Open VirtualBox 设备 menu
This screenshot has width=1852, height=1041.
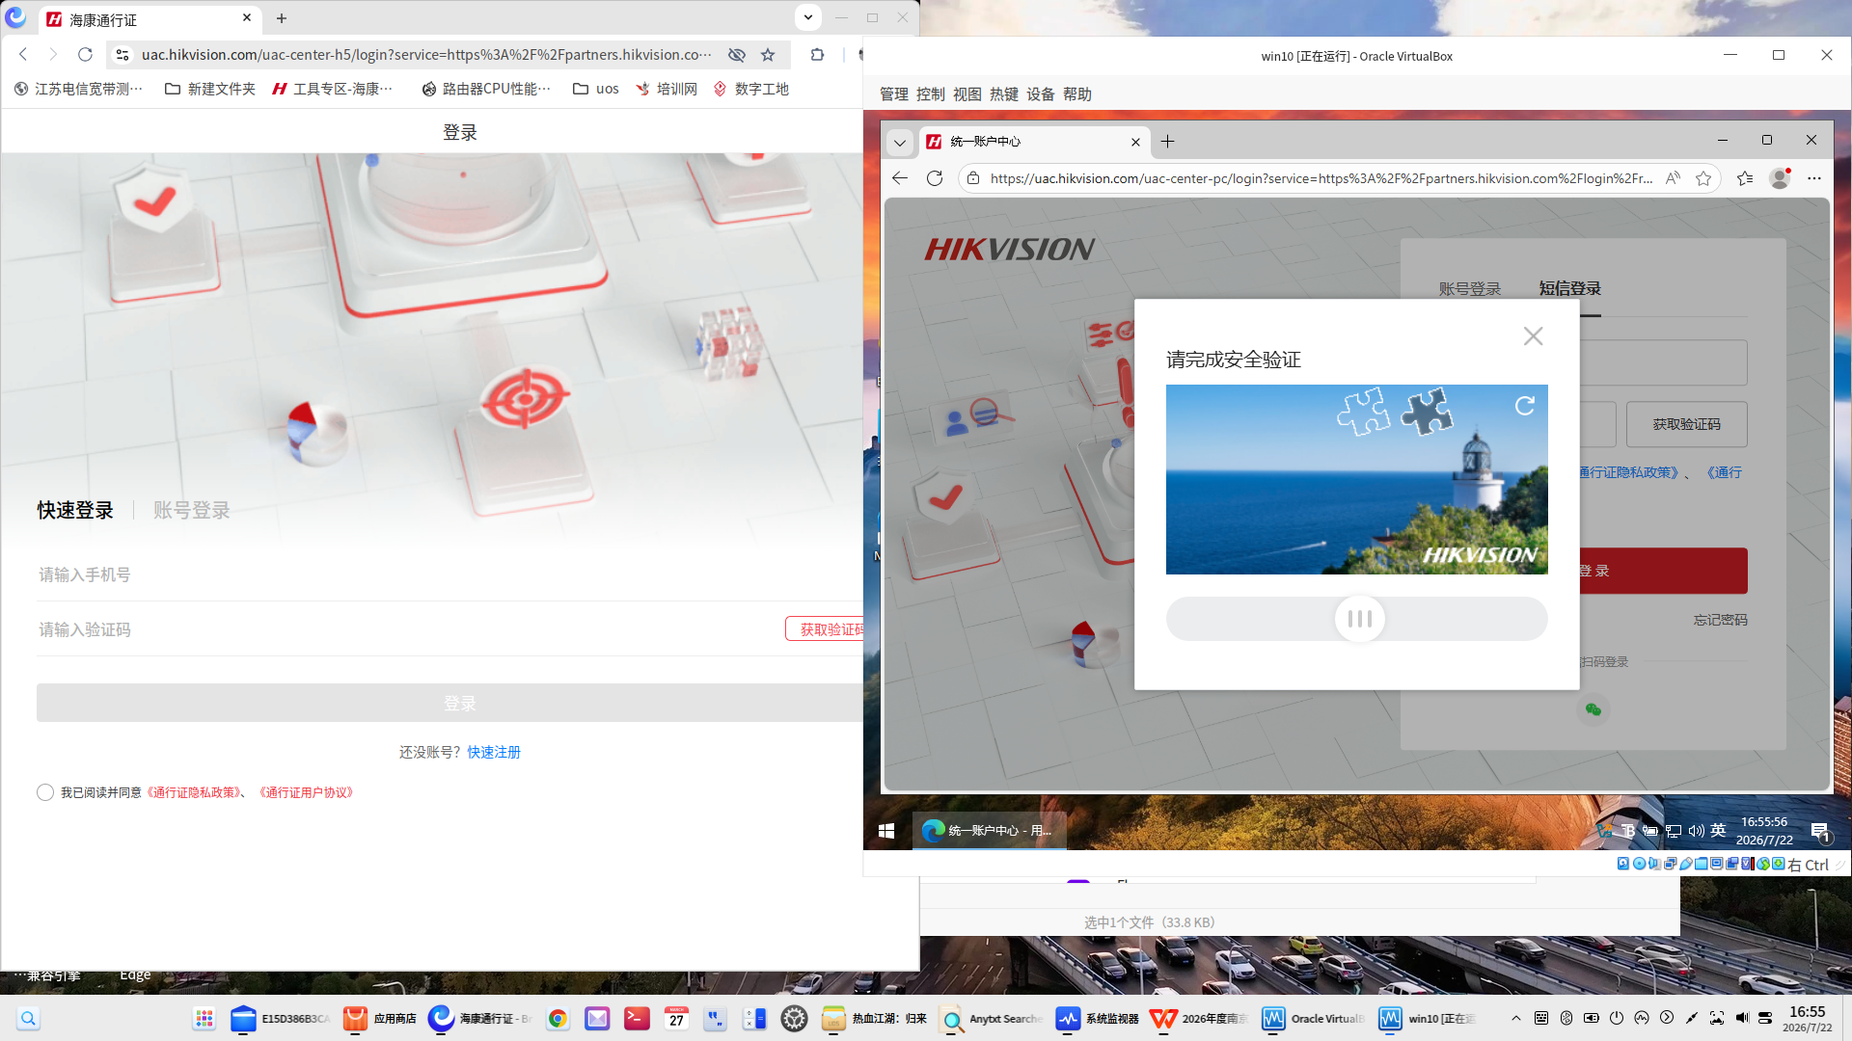click(1040, 94)
